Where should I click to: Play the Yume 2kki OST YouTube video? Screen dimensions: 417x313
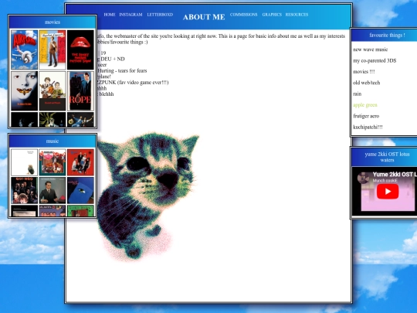point(388,191)
